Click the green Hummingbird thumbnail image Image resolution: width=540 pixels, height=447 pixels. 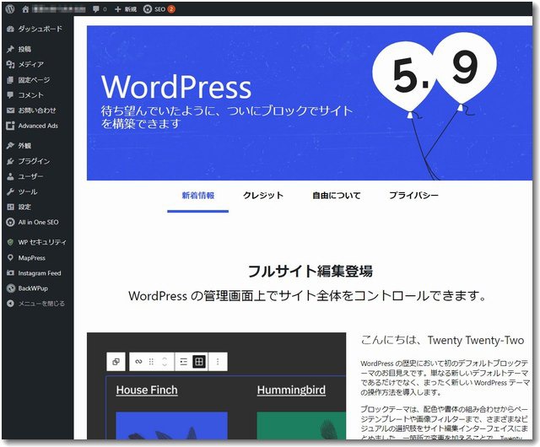point(301,425)
